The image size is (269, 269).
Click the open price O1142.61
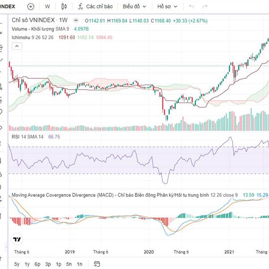point(95,21)
